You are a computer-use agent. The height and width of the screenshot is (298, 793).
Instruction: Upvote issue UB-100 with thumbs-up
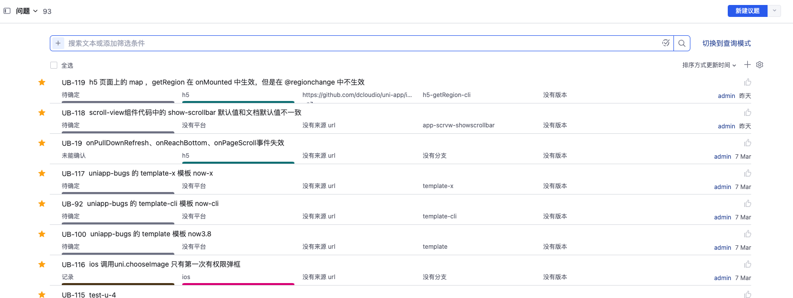point(748,234)
